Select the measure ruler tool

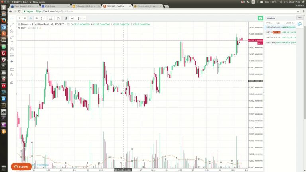(x=12, y=69)
